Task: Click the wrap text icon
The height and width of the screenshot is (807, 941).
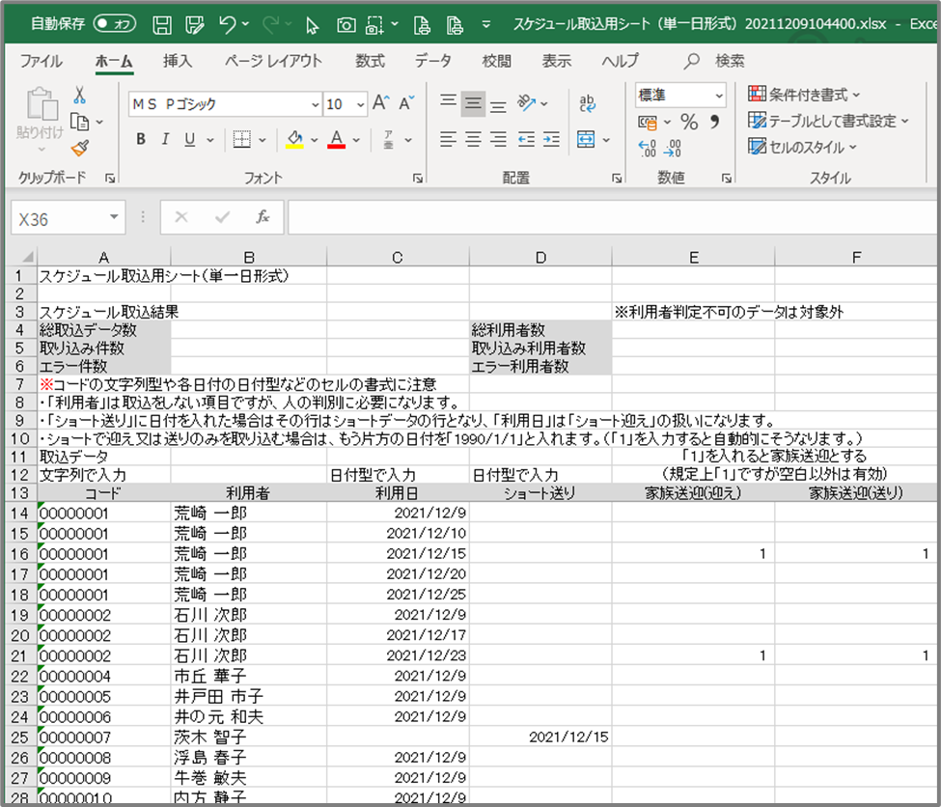Action: pos(588,103)
